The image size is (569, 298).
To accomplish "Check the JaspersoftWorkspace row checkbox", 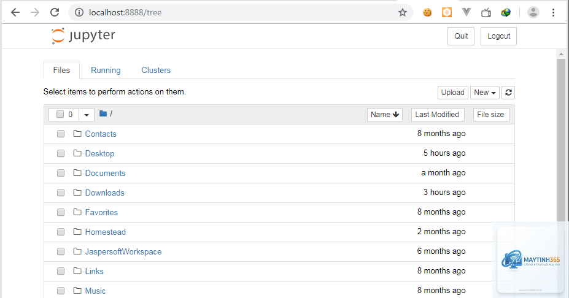I will [61, 251].
